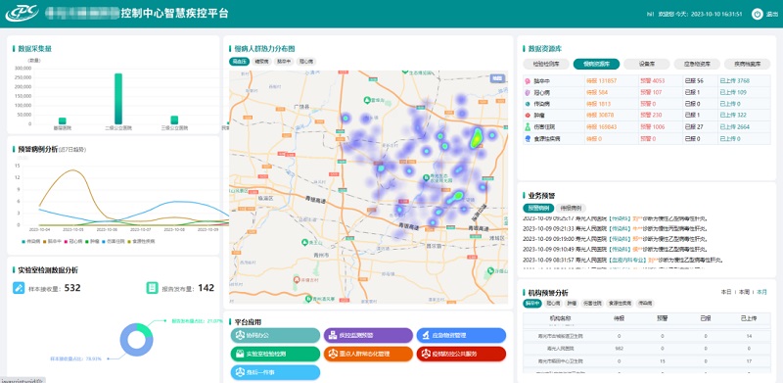Toggle the 食源性疾病 legend in 预警病例分析 chart
The width and height of the screenshot is (783, 383).
pyautogui.click(x=141, y=242)
